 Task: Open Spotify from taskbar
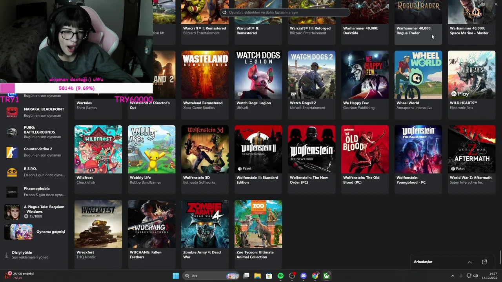pos(280,276)
